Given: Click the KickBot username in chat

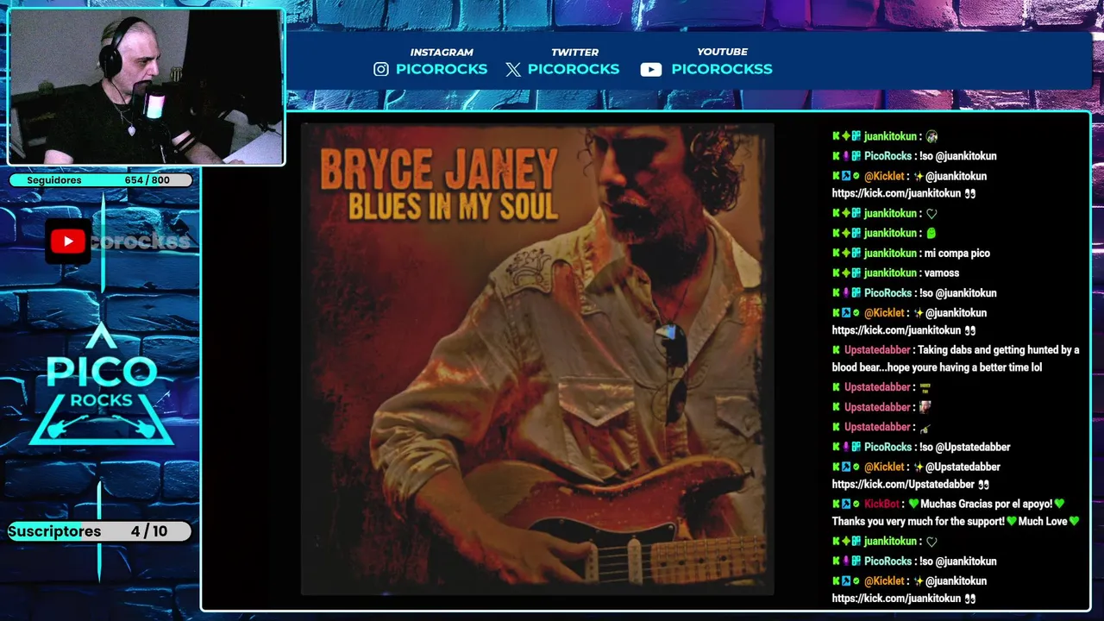Looking at the screenshot, I should pyautogui.click(x=881, y=504).
